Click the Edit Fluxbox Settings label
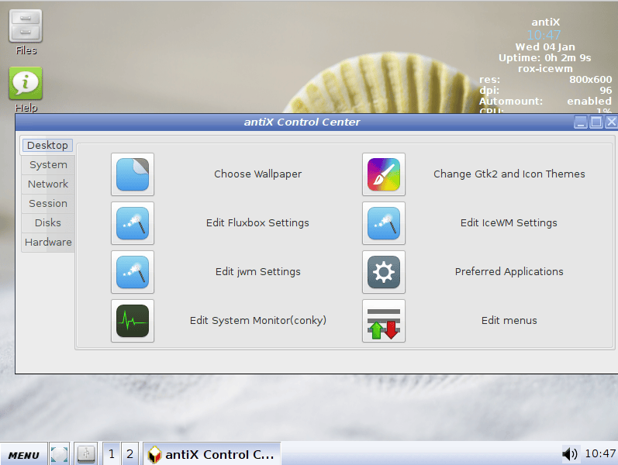This screenshot has height=465, width=618. tap(257, 223)
